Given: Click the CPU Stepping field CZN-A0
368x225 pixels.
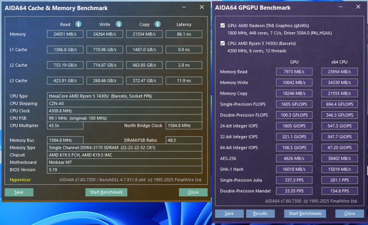Looking at the screenshot, I should click(125, 103).
